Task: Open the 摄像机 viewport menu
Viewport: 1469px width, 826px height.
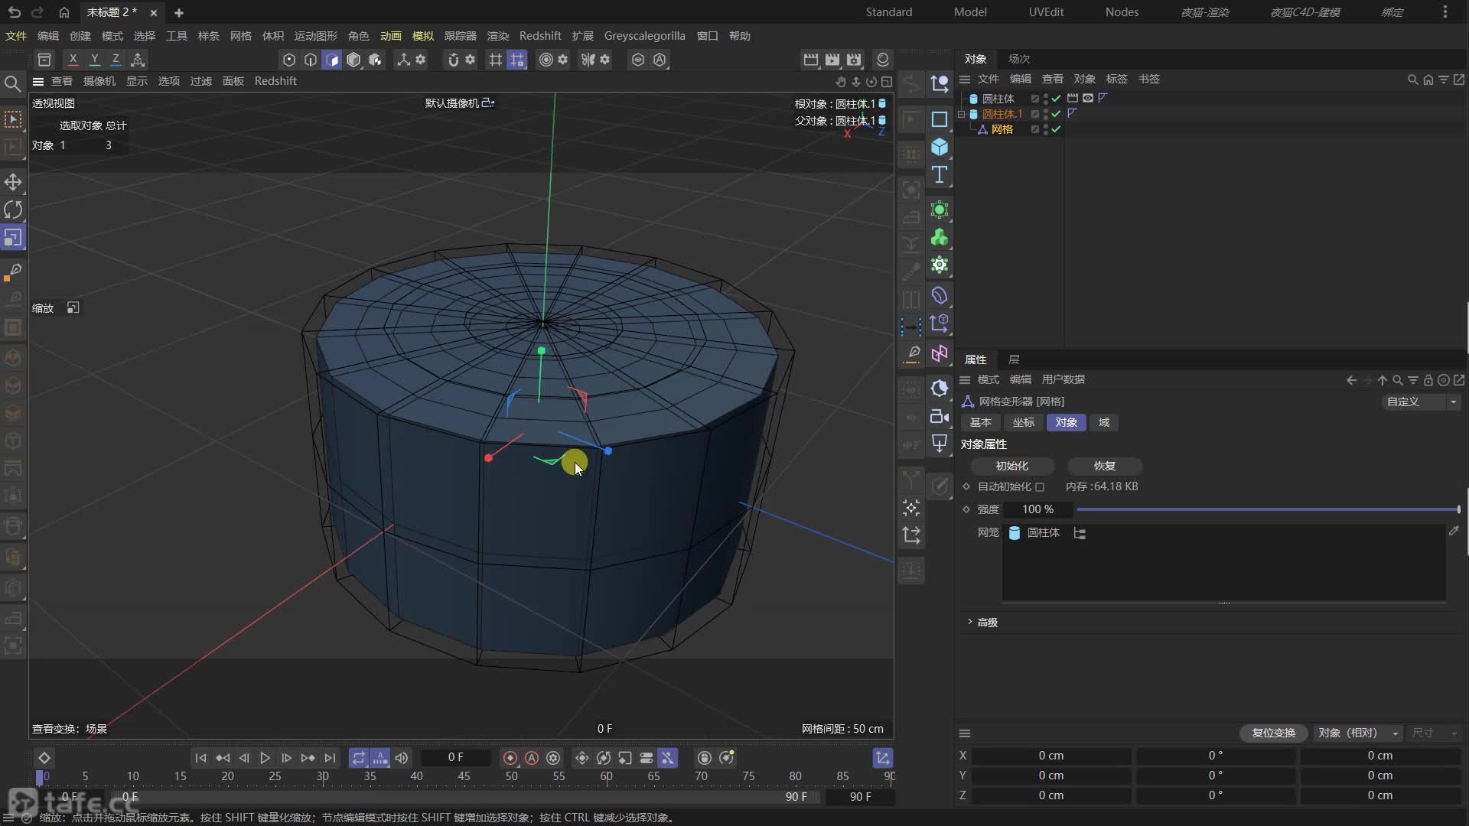Action: tap(99, 81)
